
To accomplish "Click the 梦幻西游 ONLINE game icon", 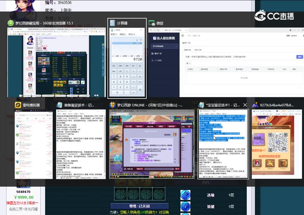I will pyautogui.click(x=112, y=105).
